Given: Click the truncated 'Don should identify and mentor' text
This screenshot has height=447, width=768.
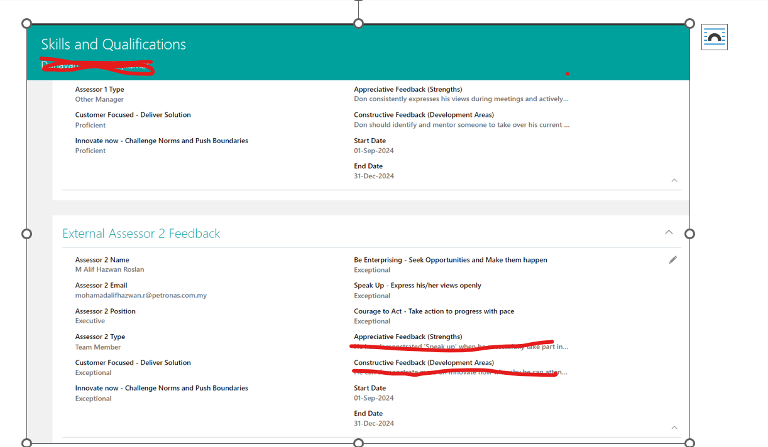Looking at the screenshot, I should point(463,124).
